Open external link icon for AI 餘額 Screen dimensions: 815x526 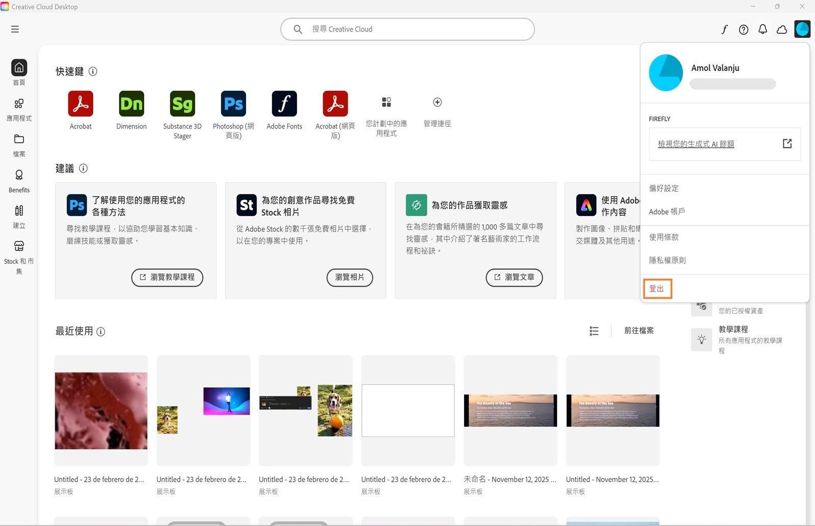click(x=787, y=144)
